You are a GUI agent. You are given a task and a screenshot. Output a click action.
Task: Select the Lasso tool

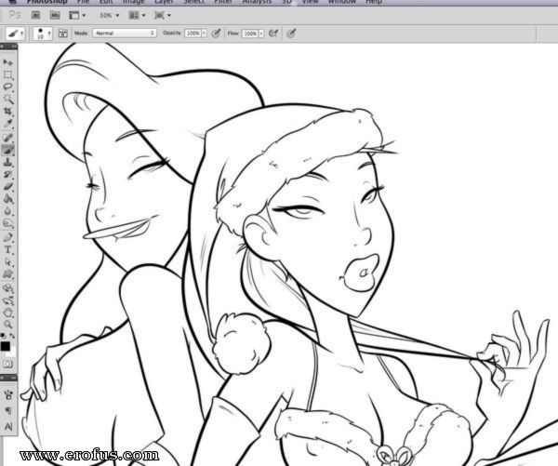click(7, 87)
